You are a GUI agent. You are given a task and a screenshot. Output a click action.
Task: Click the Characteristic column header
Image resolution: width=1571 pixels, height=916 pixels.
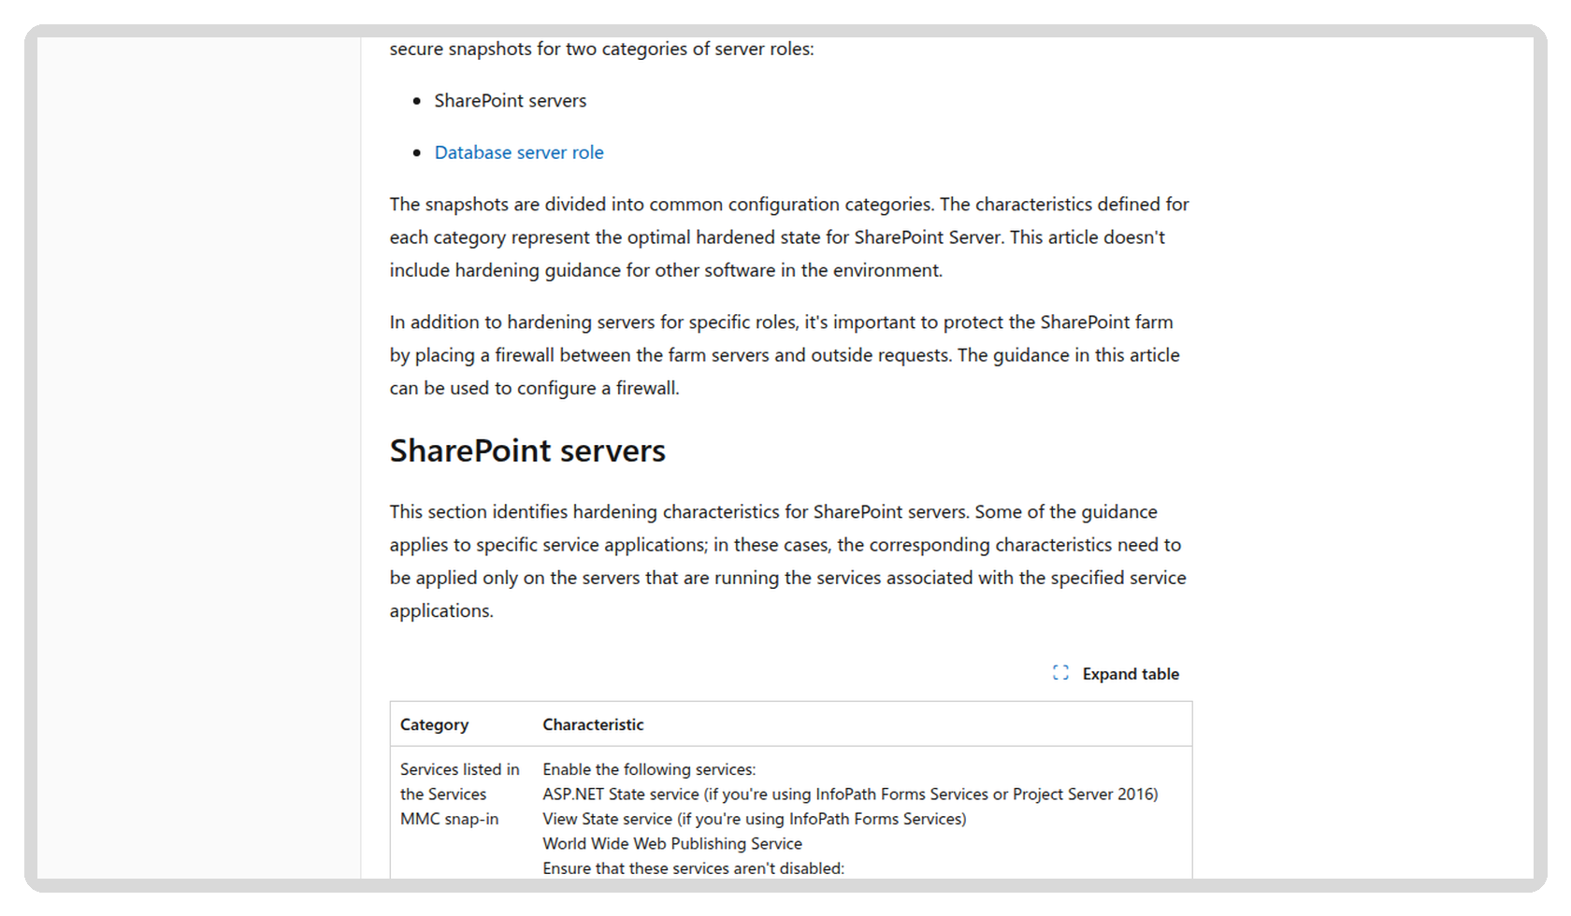(593, 724)
